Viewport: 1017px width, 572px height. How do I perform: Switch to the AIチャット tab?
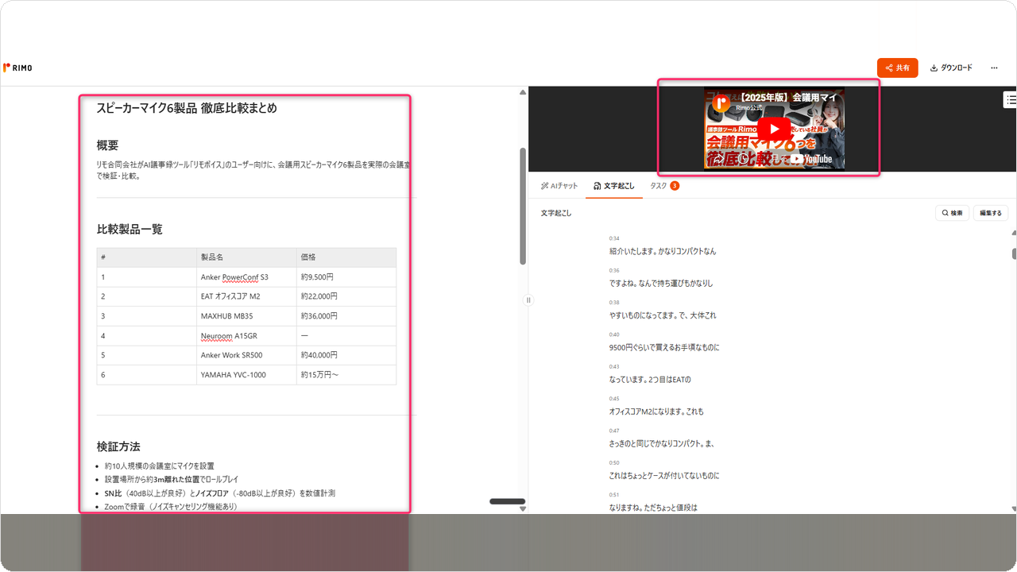click(559, 186)
